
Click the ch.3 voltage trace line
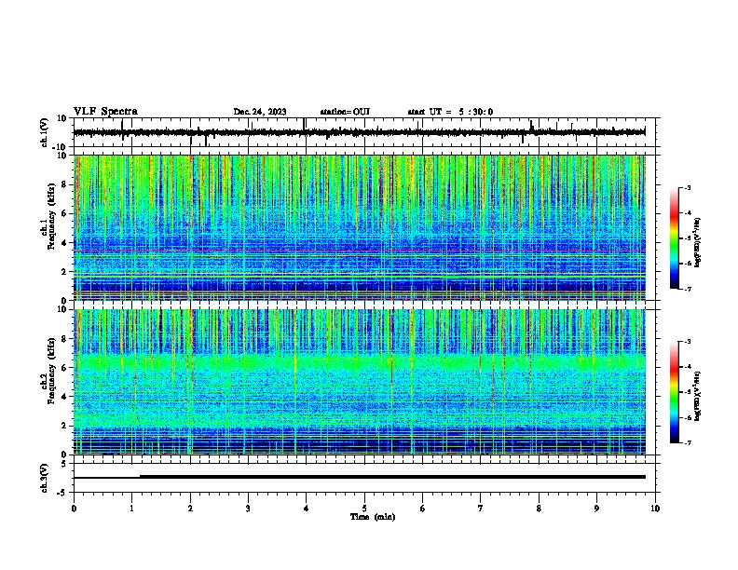click(x=359, y=477)
